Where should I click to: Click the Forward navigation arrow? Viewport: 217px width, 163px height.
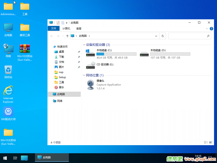[x=58, y=36]
